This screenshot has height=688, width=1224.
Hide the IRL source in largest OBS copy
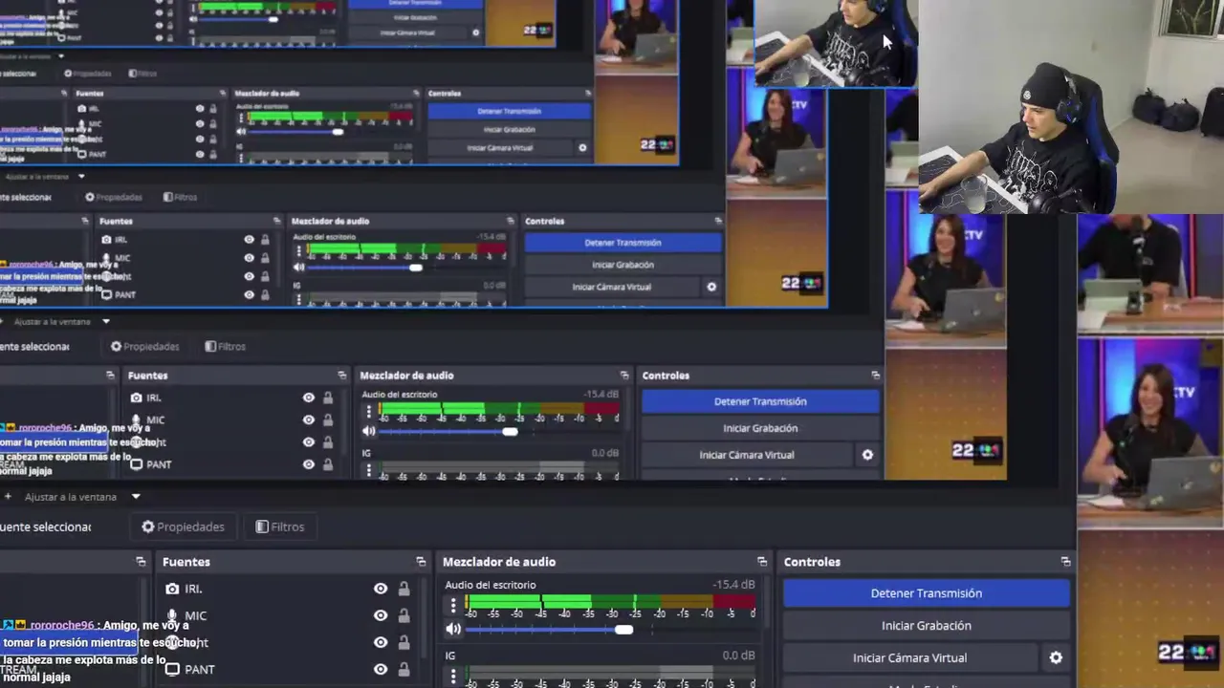pos(381,589)
